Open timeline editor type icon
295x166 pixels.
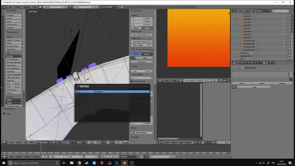click(5, 157)
